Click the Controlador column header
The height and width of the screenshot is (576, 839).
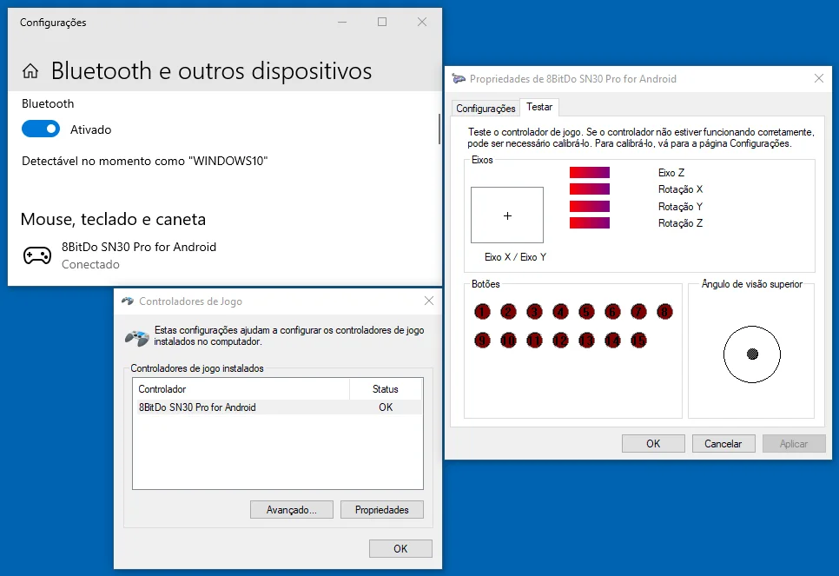click(241, 389)
